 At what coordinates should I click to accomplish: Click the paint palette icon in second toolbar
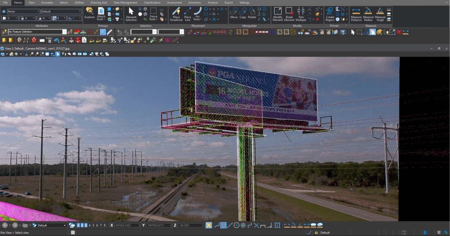point(379,32)
